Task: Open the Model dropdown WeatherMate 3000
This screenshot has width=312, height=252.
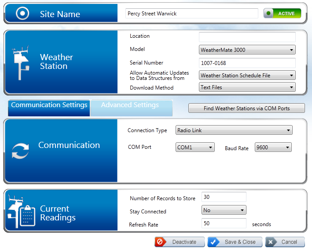Action: click(x=247, y=50)
